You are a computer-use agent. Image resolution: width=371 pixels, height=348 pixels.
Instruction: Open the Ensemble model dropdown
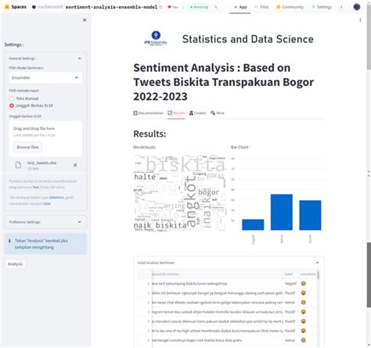(45, 77)
